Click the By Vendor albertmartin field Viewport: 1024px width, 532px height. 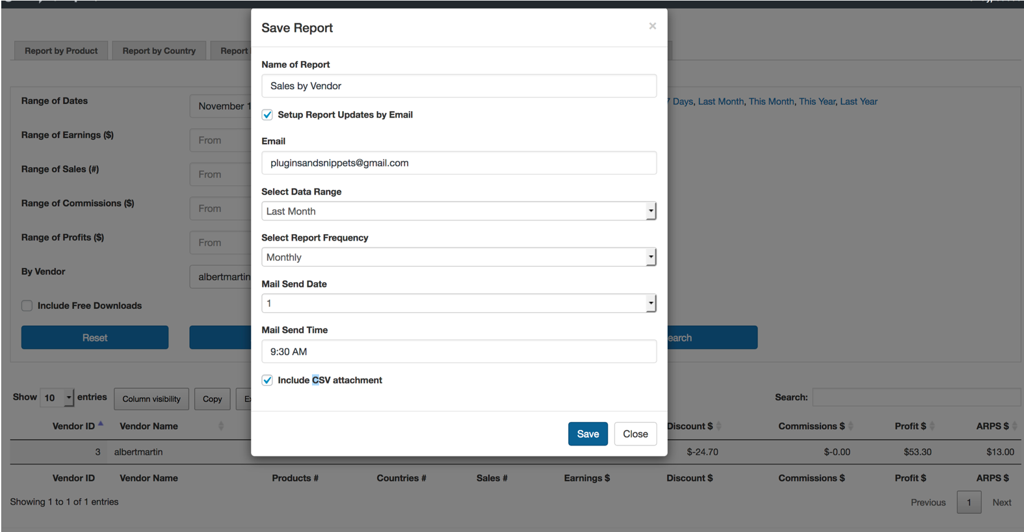(x=220, y=277)
